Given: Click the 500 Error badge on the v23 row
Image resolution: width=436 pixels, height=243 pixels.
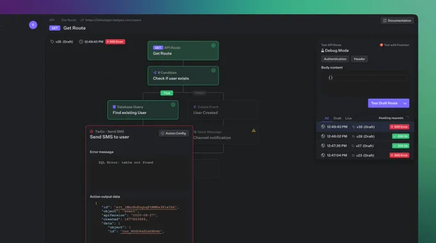Looking at the screenshot, I should pos(399,155).
